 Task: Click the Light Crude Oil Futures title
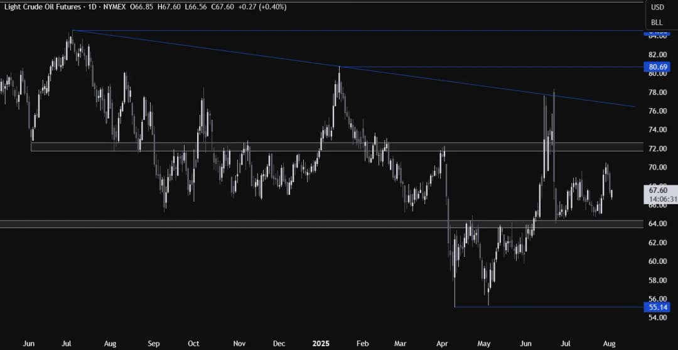pyautogui.click(x=41, y=8)
